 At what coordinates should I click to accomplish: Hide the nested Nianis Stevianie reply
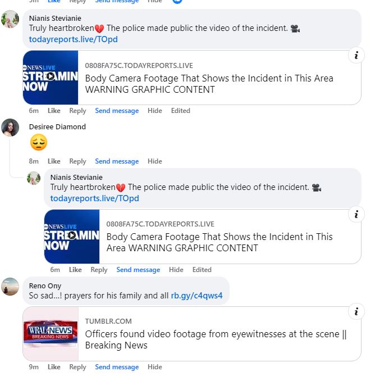tap(176, 270)
